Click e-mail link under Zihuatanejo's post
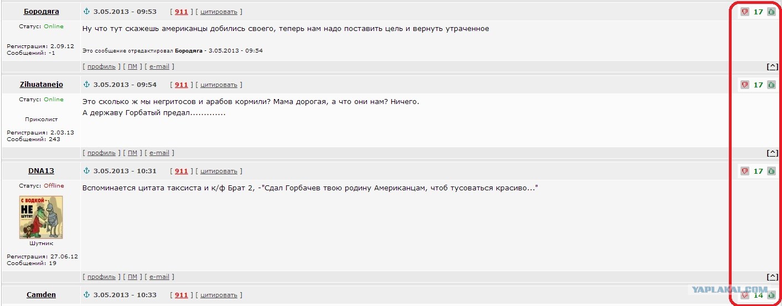Image resolution: width=782 pixels, height=306 pixels. pos(159,153)
